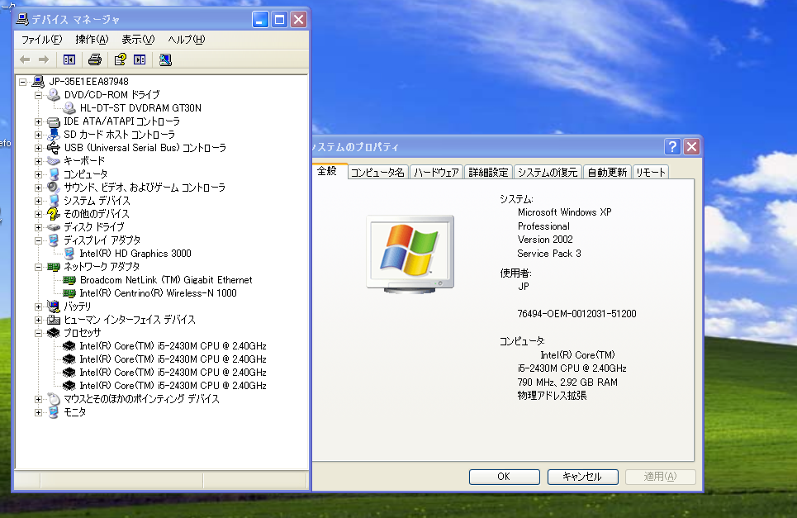797x518 pixels.
Task: Select the キーボード keyboard icon
Action: [x=54, y=161]
